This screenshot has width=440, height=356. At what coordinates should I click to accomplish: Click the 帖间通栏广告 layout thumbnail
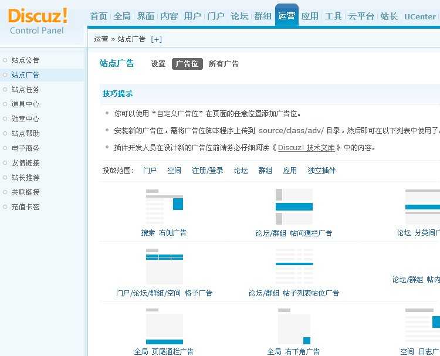pos(294,207)
